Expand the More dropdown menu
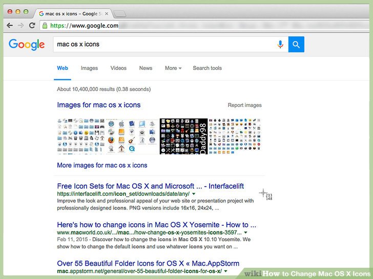 click(x=173, y=68)
